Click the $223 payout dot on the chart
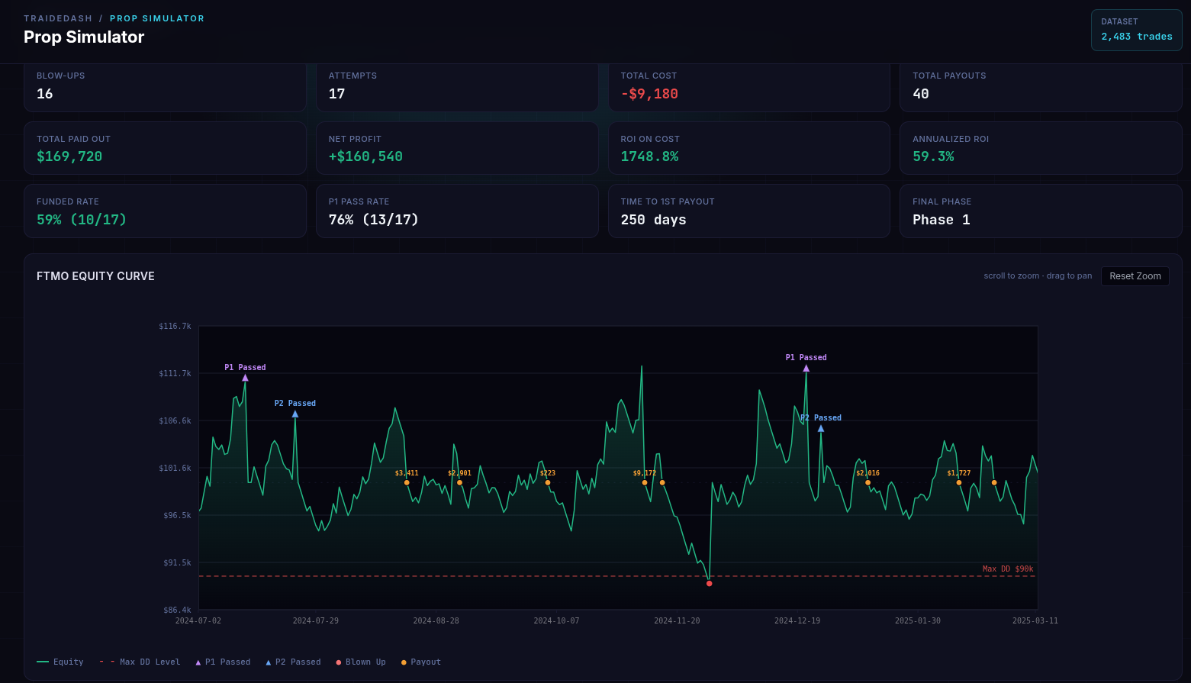 [x=548, y=482]
